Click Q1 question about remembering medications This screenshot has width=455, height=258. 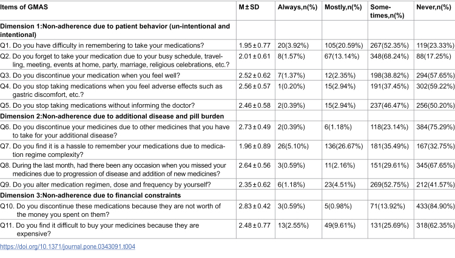102,45
